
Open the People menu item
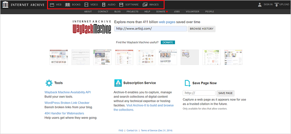pos(209,12)
